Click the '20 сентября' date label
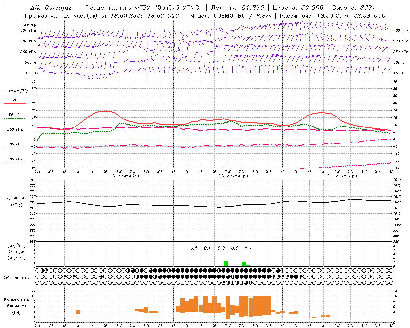Image resolution: width=410 pixels, height=328 pixels. (x=234, y=176)
